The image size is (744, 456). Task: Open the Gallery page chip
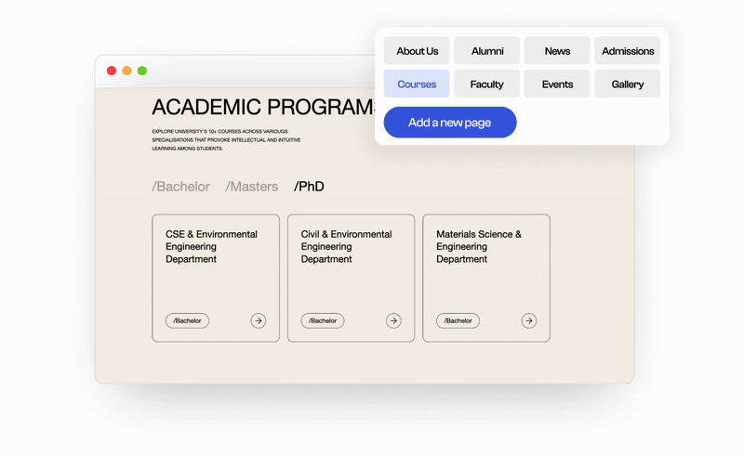627,84
